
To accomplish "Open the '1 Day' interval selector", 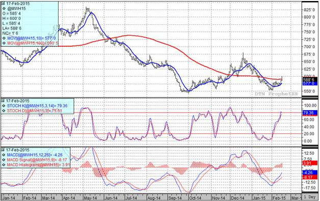I will 310,197.
